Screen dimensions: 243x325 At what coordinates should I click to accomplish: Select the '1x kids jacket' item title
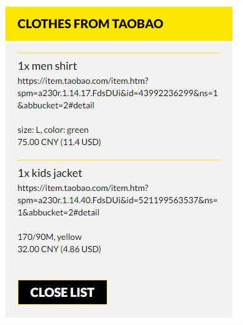[x=50, y=173]
